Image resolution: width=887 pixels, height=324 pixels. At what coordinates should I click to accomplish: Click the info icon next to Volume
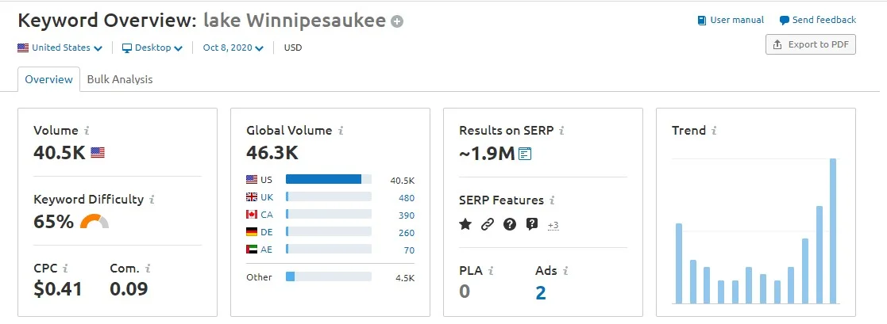click(x=87, y=131)
